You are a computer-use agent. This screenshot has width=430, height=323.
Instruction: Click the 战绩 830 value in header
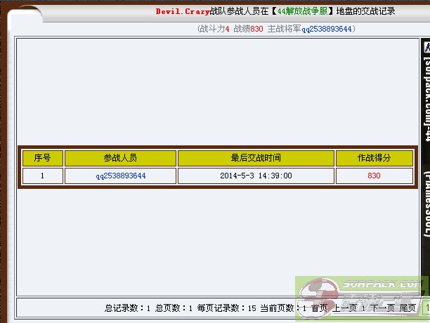coord(256,29)
